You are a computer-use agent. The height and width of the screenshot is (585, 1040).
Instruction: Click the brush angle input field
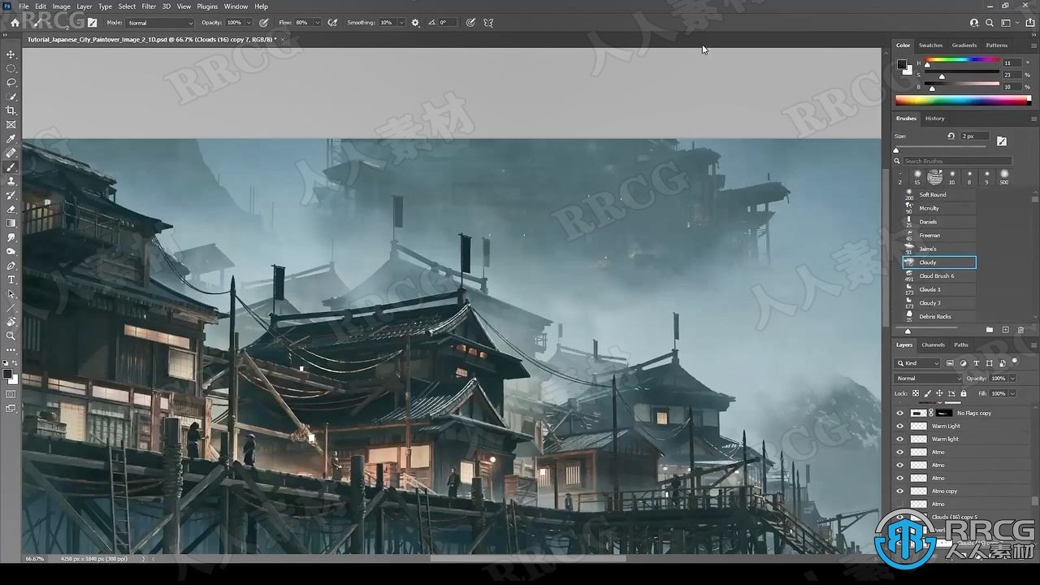click(445, 23)
